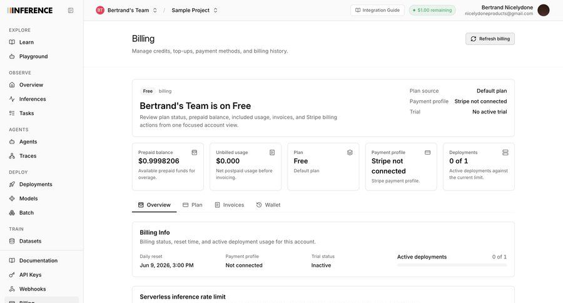Click the nicelydoneproducts@gmail.com email
The width and height of the screenshot is (563, 303).
coord(499,14)
